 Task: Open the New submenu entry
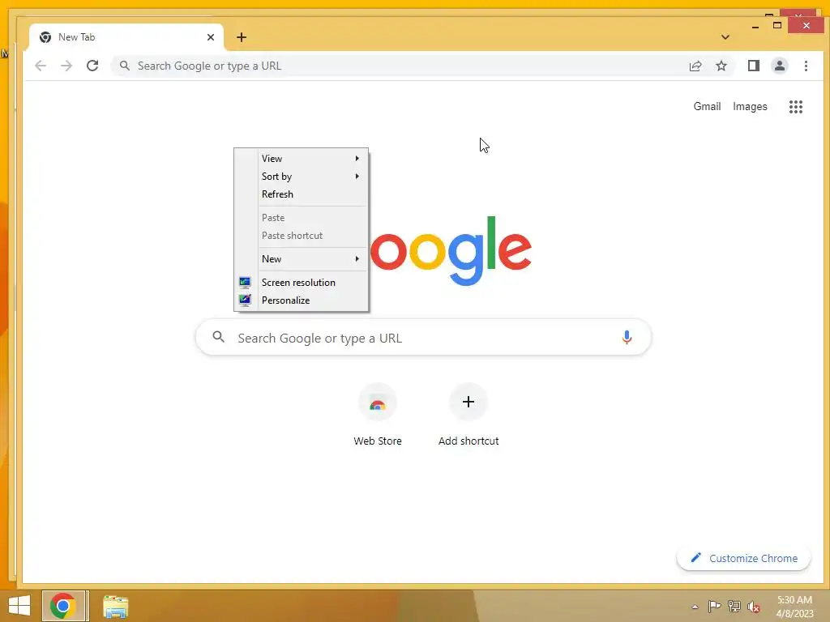tap(301, 258)
